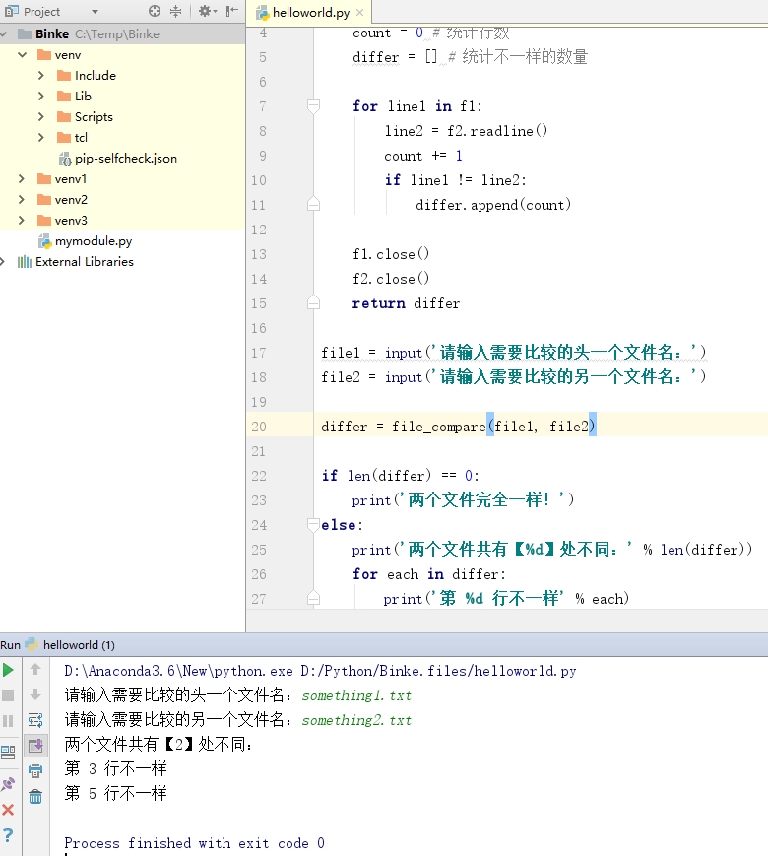Click '第 5 行不一样' console output line

point(115,793)
